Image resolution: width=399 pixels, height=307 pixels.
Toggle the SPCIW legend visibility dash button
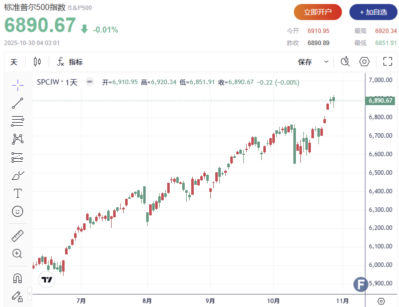click(90, 82)
